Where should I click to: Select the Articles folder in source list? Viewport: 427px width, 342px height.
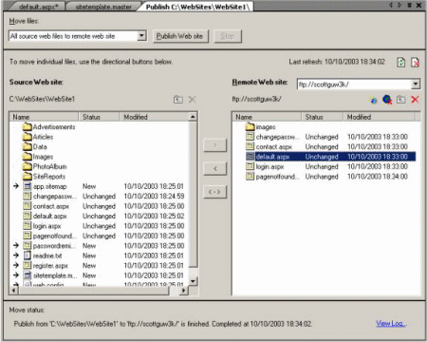(x=38, y=137)
